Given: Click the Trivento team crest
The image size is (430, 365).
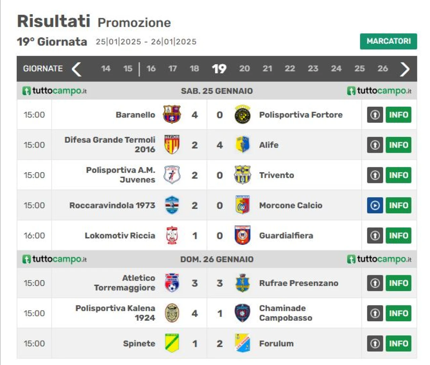Looking at the screenshot, I should click(x=242, y=175).
